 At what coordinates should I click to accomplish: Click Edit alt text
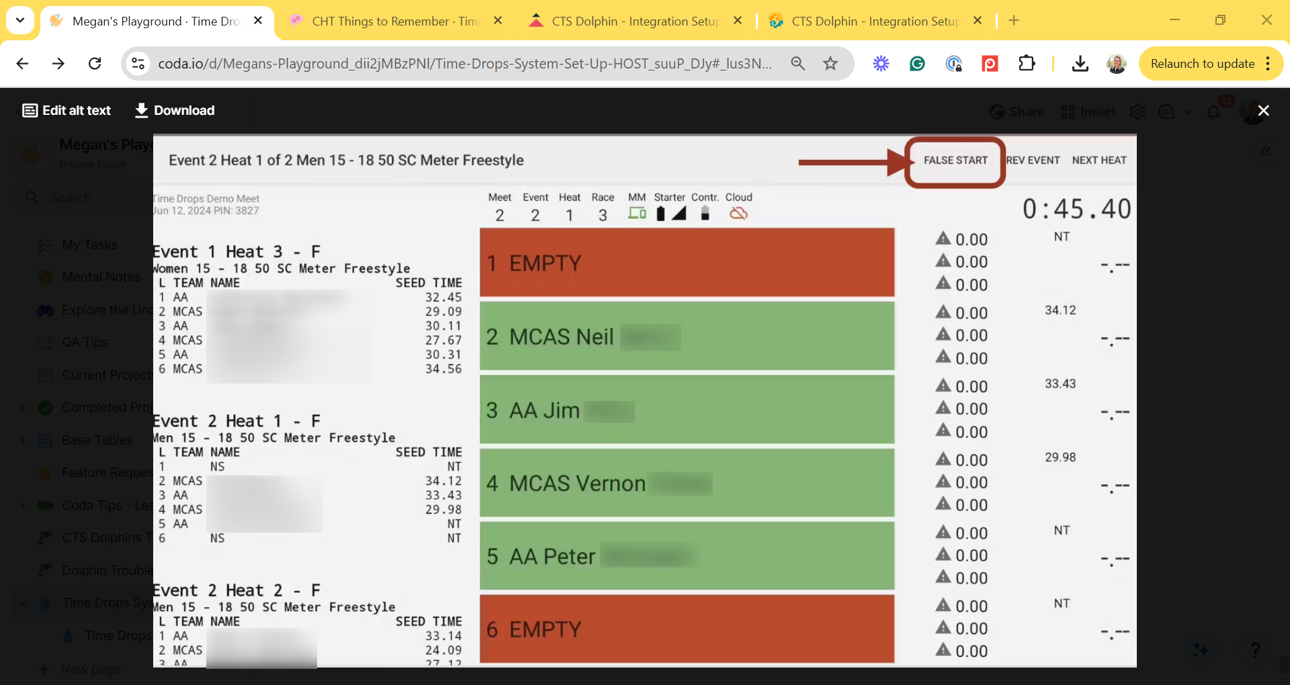click(66, 110)
